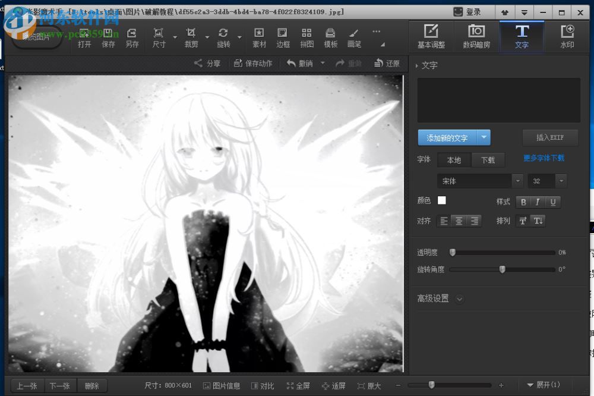Viewport: 594px width, 396px height.
Task: Select the 拼图 (collage) icon
Action: coord(307,36)
